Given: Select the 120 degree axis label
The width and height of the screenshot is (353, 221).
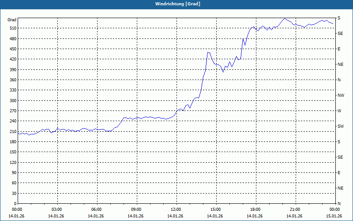Looking at the screenshot, I should [x=13, y=162].
